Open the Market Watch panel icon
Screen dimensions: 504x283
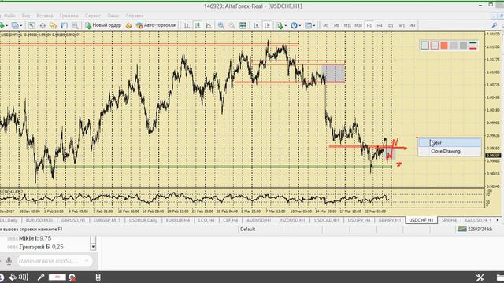(x=31, y=25)
